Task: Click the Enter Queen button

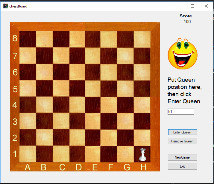Action: pyautogui.click(x=183, y=132)
